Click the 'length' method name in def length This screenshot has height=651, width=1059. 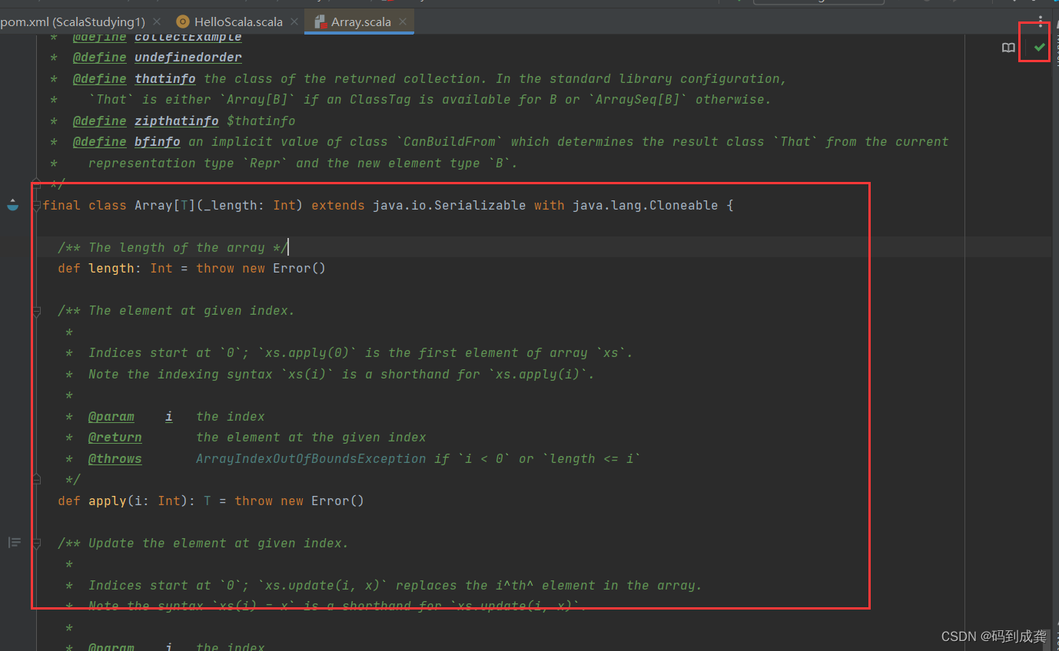point(111,268)
